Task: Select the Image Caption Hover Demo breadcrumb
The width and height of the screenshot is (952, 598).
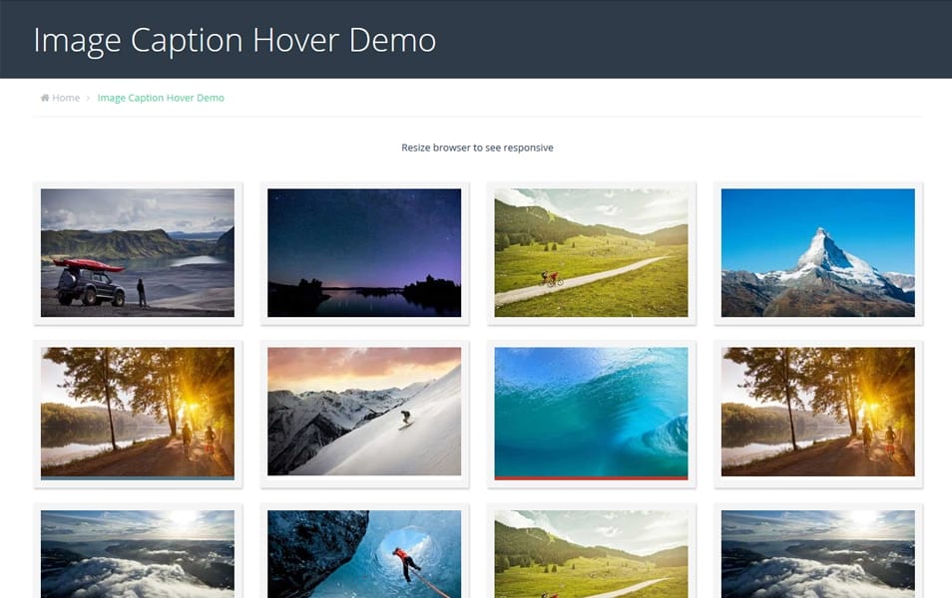Action: coord(161,97)
